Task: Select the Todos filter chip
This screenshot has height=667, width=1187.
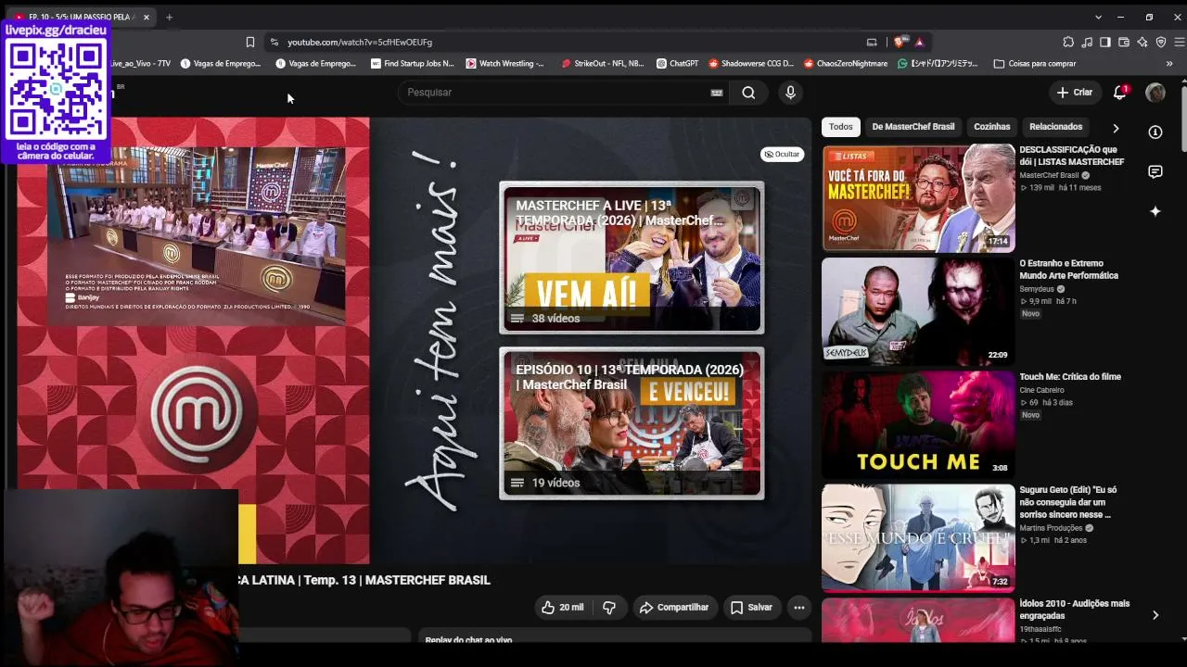Action: point(841,127)
